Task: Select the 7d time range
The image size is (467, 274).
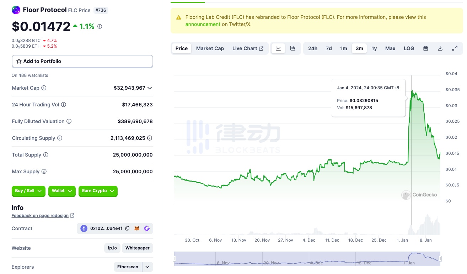Action: (x=329, y=48)
